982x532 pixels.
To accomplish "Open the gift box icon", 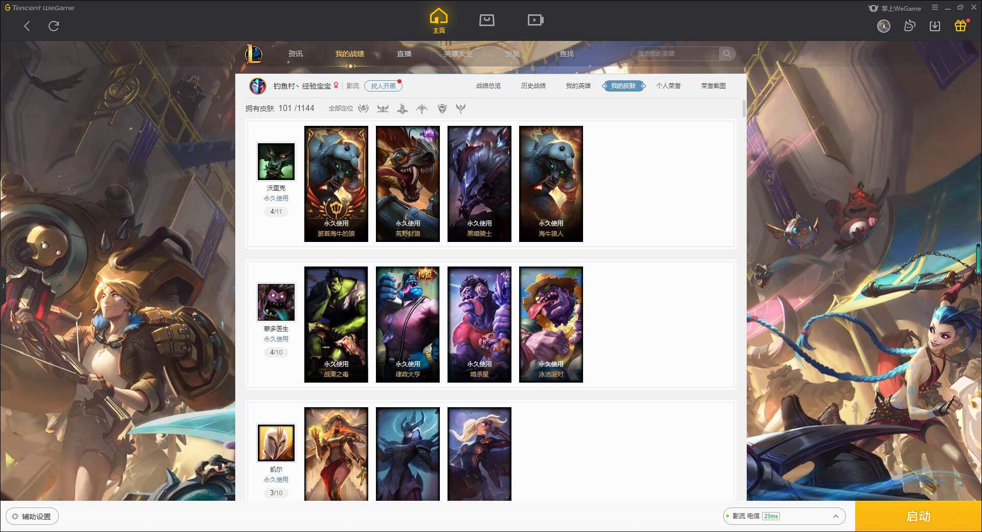I will pyautogui.click(x=961, y=26).
